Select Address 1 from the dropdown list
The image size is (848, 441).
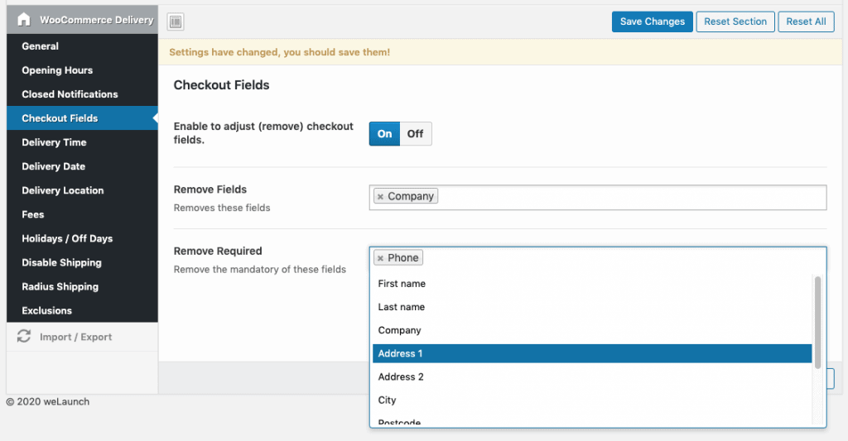click(591, 353)
